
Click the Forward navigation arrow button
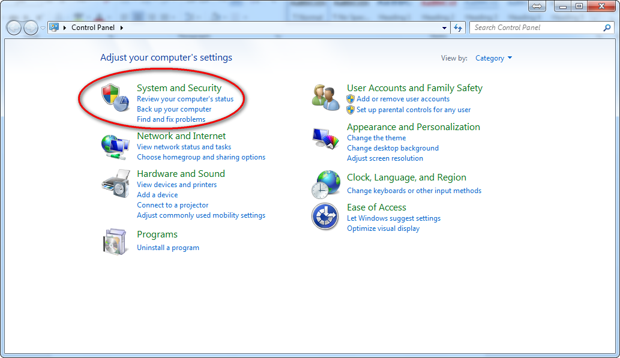[x=31, y=28]
